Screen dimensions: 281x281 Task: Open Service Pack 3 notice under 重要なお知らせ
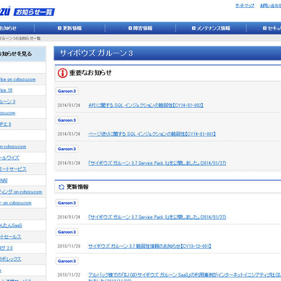(x=157, y=163)
